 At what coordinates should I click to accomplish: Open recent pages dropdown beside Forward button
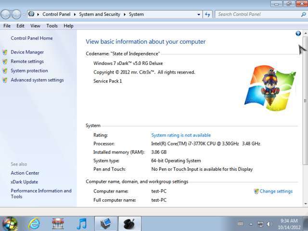24,14
